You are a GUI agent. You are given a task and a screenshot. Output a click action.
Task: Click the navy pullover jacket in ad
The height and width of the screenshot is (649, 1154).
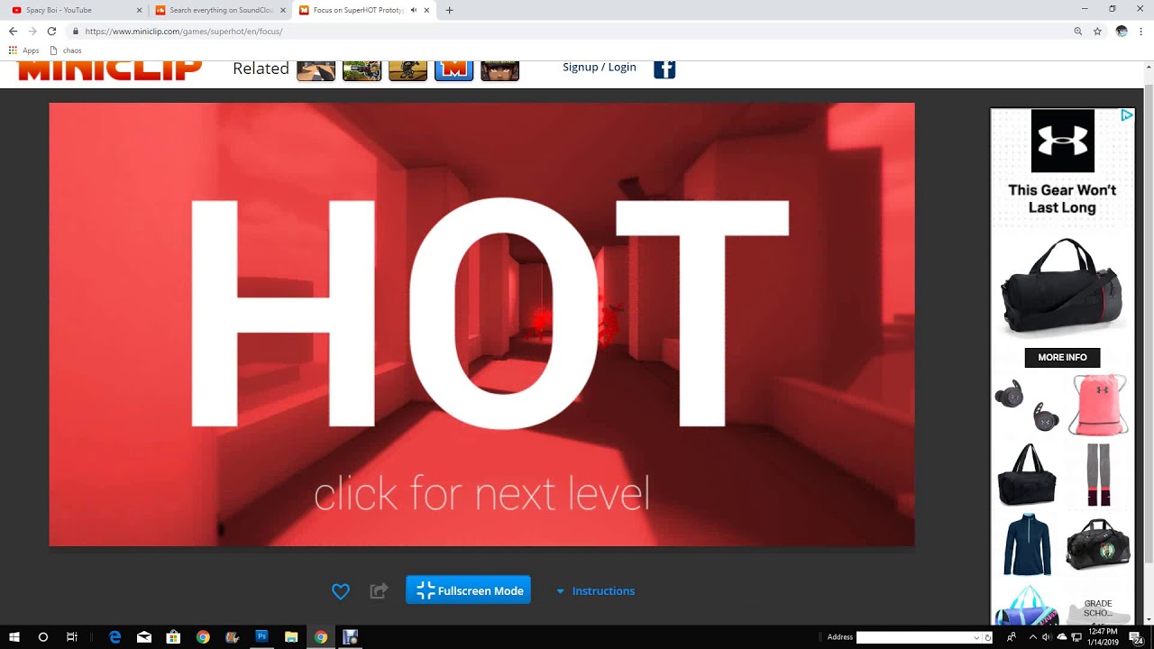point(1027,544)
